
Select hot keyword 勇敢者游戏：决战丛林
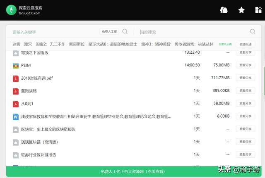(194, 44)
